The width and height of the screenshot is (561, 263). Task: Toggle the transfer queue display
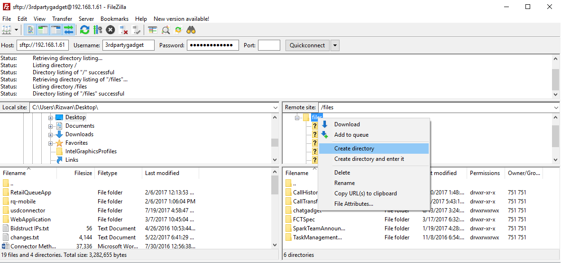coord(69,30)
